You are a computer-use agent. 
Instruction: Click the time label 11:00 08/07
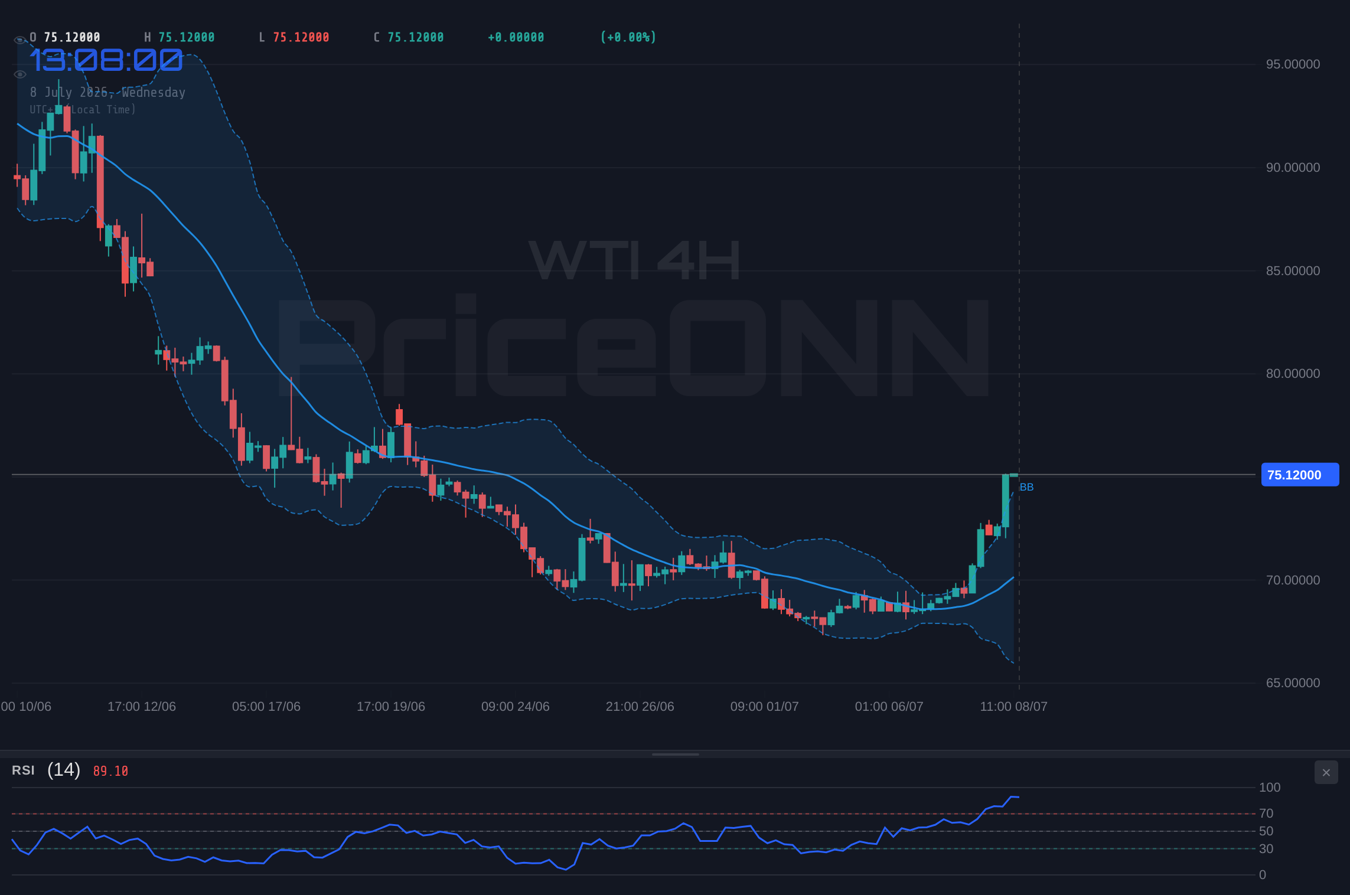point(1014,707)
